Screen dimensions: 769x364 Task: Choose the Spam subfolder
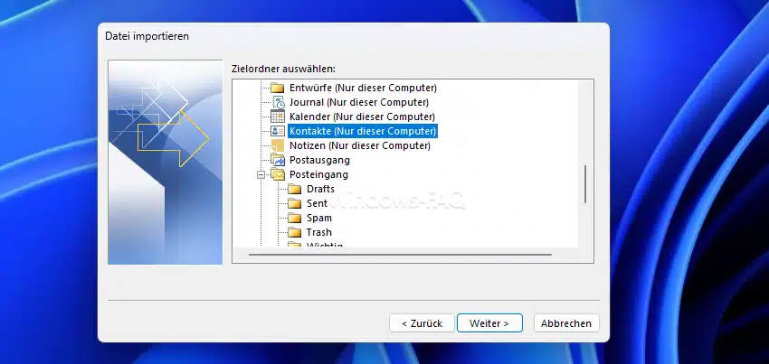click(x=319, y=218)
